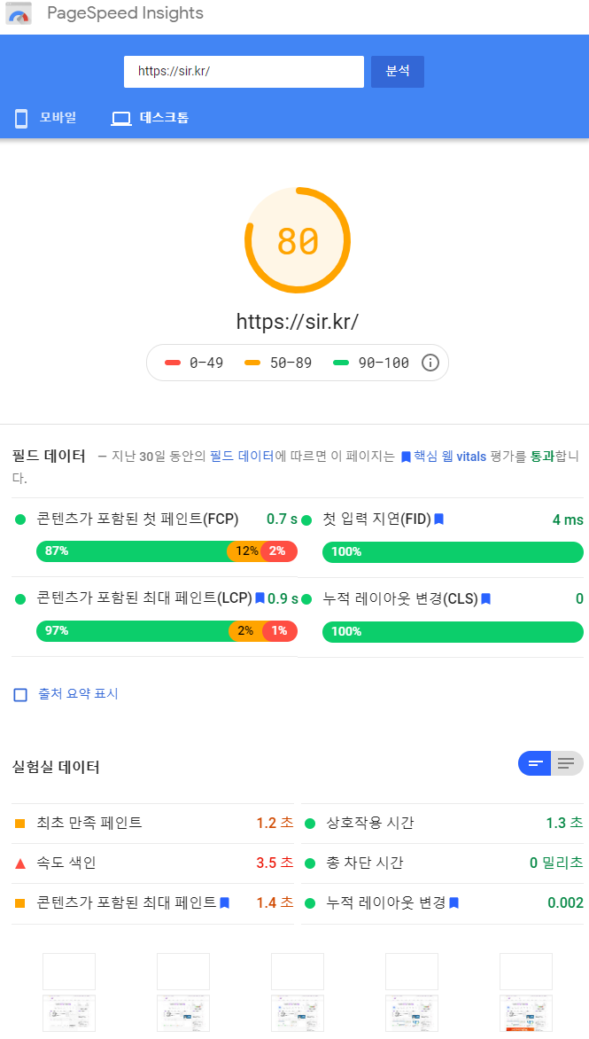Viewport: 589px width, 1039px height.
Task: Switch lab data to expanded list view
Action: [x=567, y=763]
